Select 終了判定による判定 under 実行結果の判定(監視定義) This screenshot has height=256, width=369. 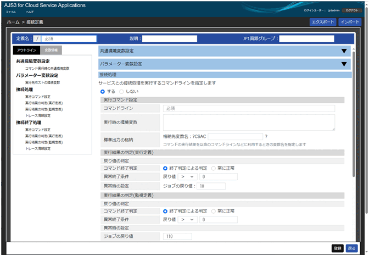pyautogui.click(x=165, y=211)
